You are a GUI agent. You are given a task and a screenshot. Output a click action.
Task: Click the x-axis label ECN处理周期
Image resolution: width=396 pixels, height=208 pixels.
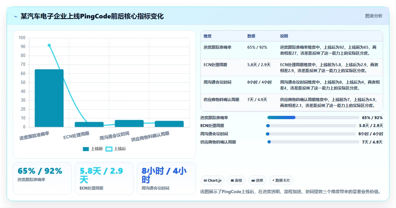point(76,135)
